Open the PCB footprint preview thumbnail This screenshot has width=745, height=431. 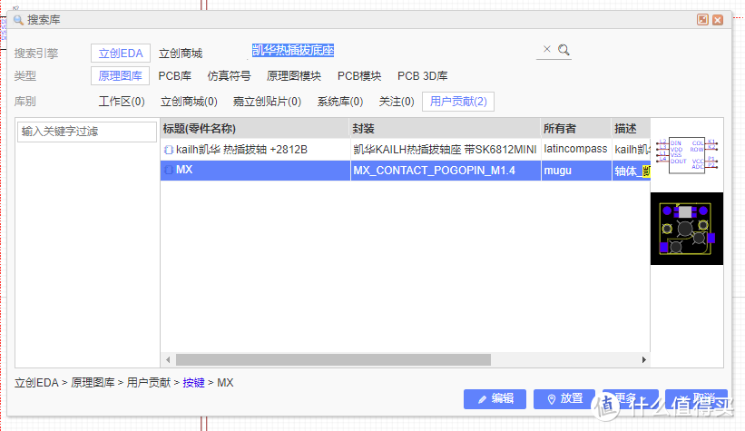(x=687, y=229)
